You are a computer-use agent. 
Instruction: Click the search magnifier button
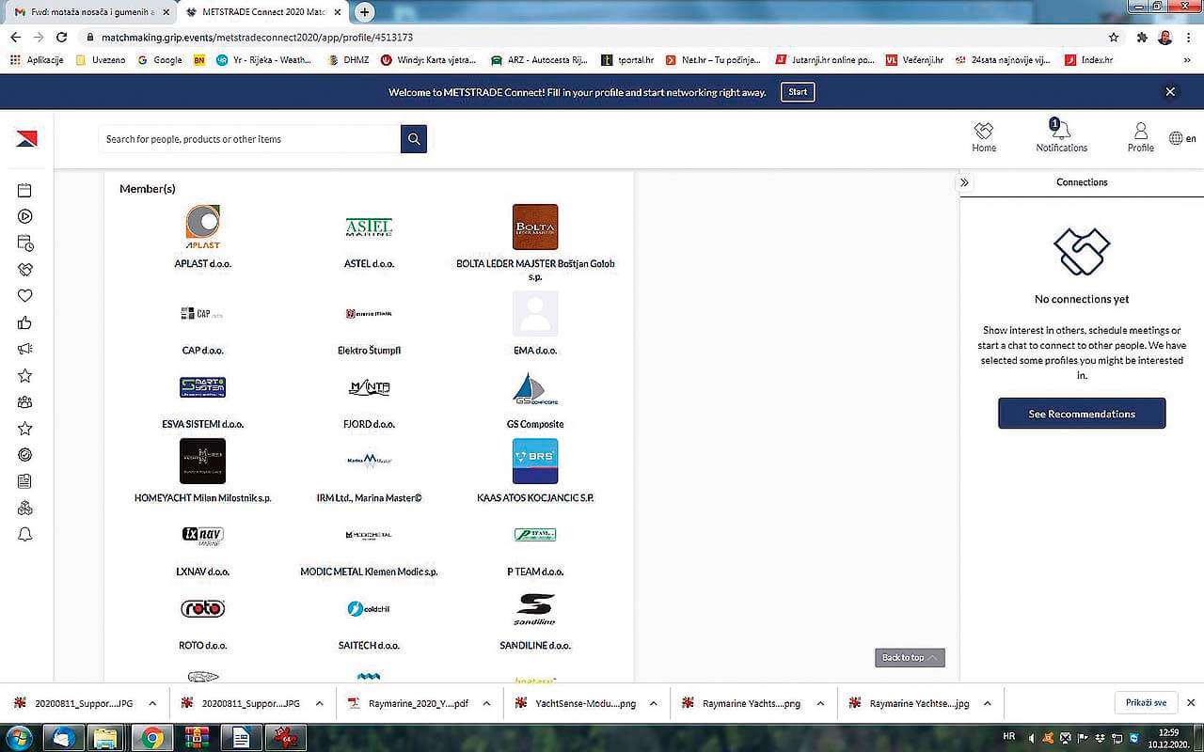[x=414, y=139]
